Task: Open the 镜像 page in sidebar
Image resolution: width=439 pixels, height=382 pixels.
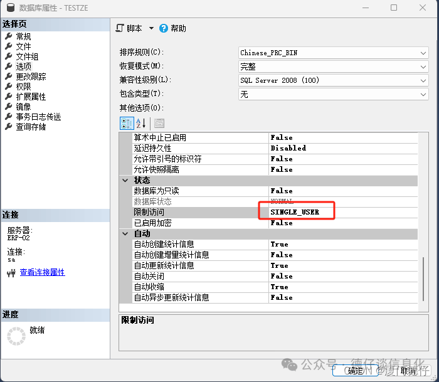Action: [x=23, y=107]
